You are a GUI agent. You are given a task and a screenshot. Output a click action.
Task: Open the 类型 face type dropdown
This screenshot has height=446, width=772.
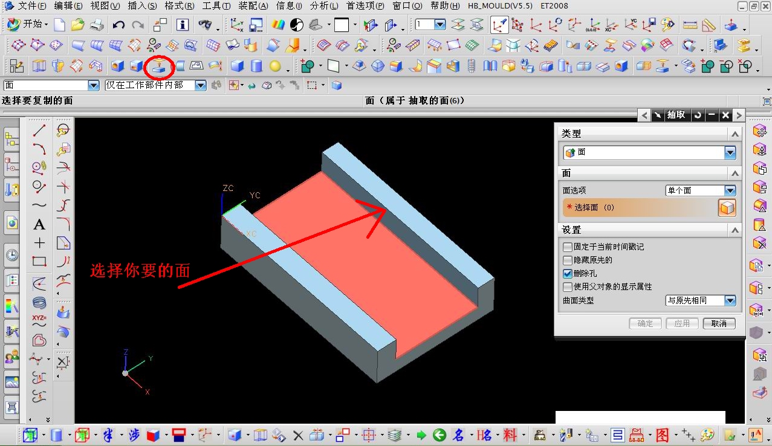coord(730,152)
